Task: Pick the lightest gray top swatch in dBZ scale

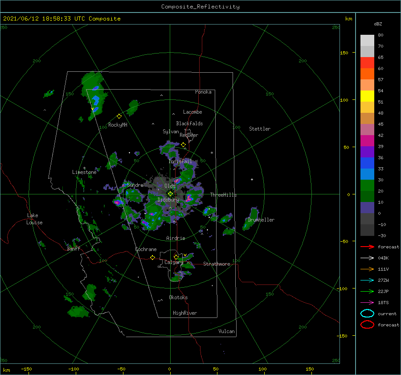Action: click(x=367, y=41)
